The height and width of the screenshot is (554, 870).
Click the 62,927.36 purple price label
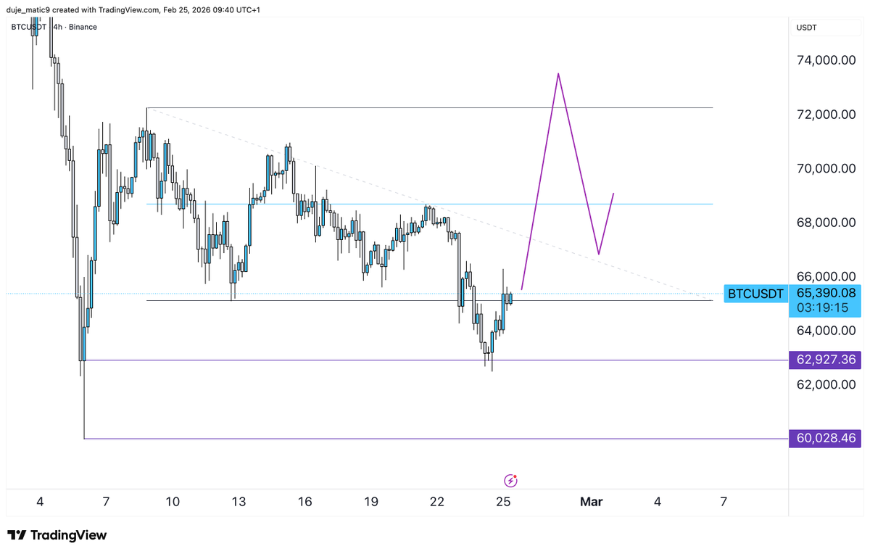(826, 360)
